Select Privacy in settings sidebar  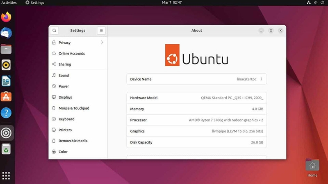78,43
